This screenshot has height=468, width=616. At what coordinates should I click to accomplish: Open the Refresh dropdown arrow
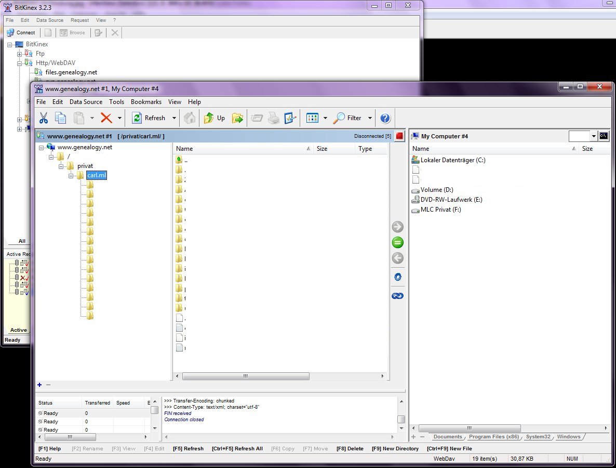click(x=174, y=118)
